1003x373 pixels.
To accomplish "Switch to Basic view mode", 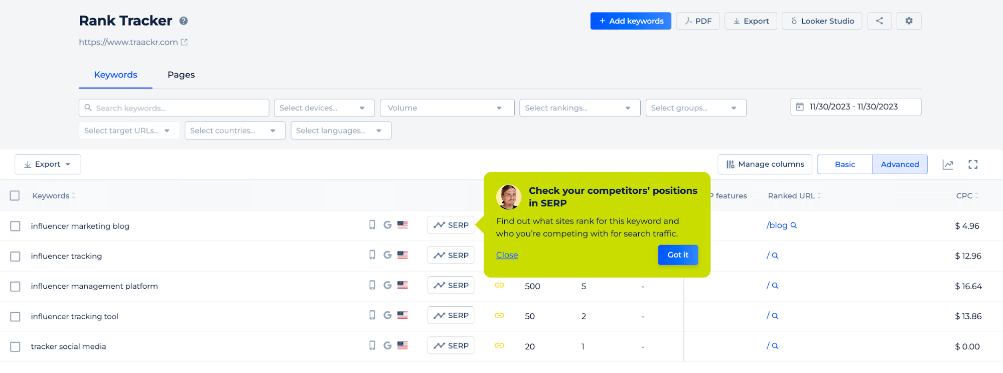I will [x=845, y=165].
